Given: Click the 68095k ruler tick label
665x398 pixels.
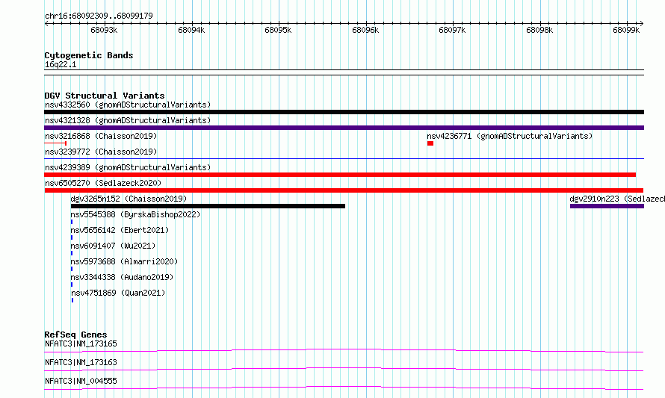Looking at the screenshot, I should coord(278,30).
